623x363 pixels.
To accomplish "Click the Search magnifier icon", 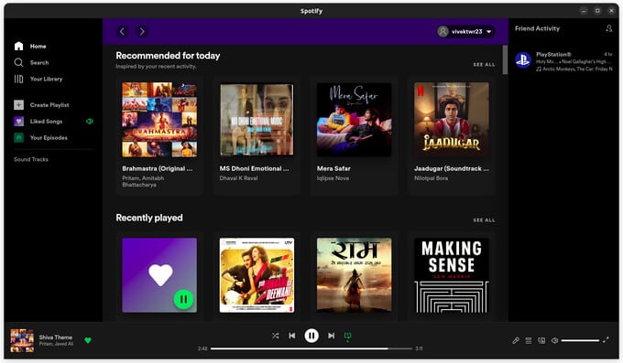I will tap(18, 62).
